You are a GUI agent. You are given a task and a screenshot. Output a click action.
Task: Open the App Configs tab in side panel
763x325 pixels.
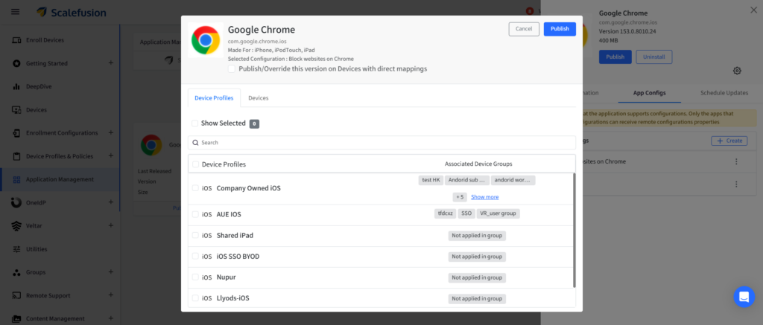click(x=649, y=93)
